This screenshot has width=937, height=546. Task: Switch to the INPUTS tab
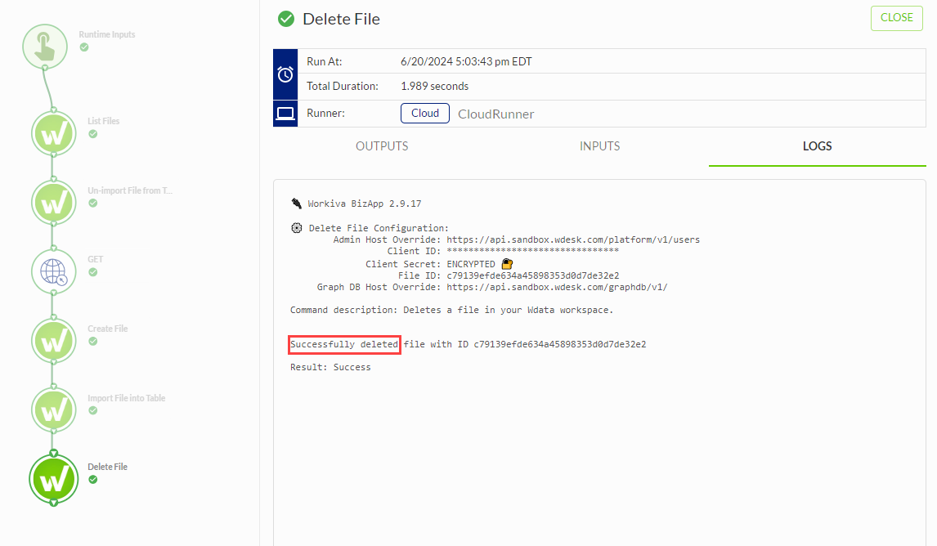coord(599,146)
